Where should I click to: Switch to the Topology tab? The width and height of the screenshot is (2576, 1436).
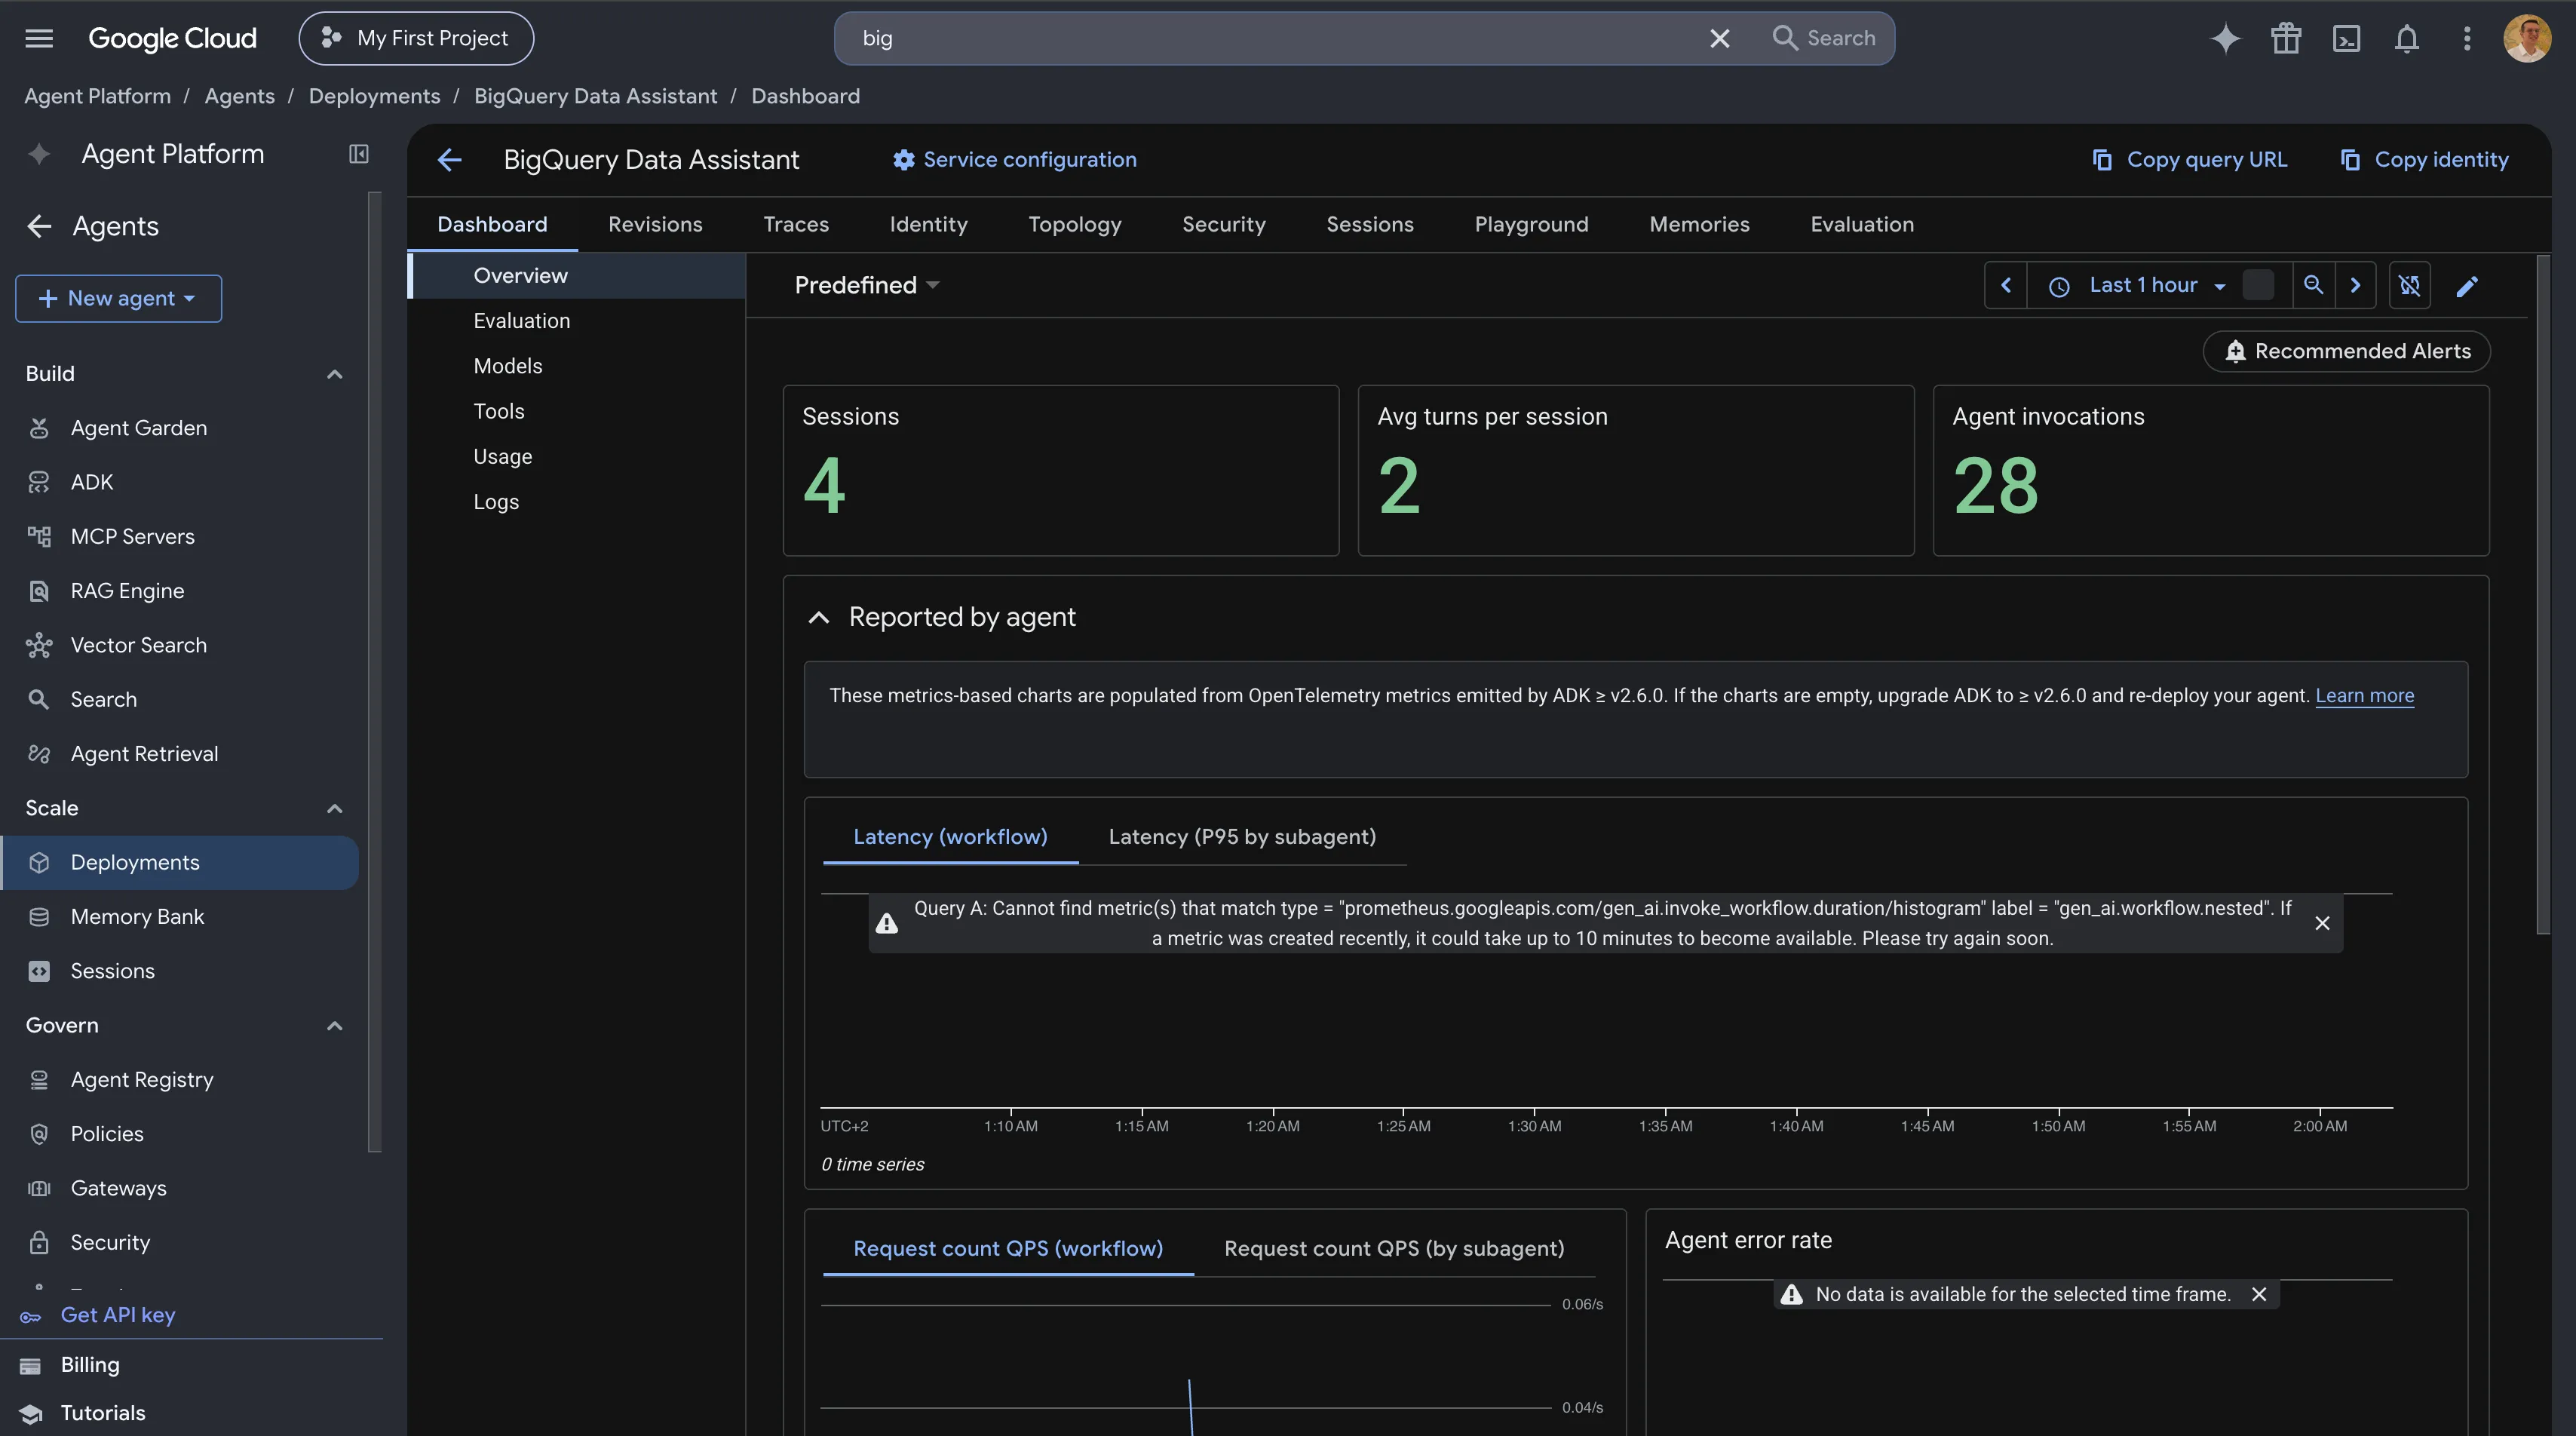(1075, 225)
